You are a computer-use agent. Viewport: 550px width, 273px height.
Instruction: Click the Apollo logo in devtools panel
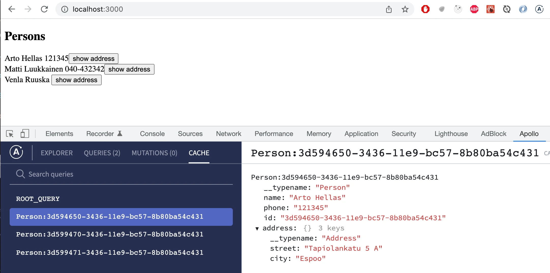17,152
